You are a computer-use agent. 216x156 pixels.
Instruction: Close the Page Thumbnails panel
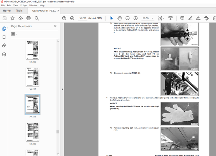55,26
